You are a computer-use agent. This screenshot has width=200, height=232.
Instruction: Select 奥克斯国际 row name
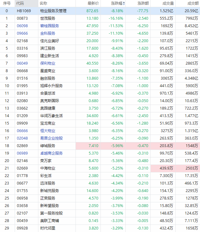point(50,101)
